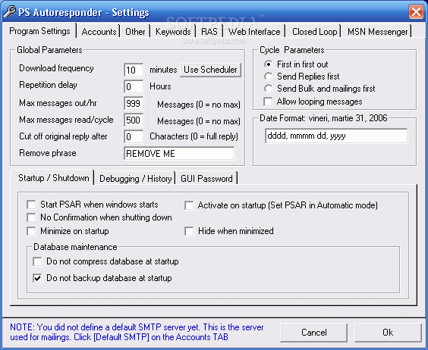The height and width of the screenshot is (350, 428).
Task: Click the Cancel button
Action: [314, 333]
